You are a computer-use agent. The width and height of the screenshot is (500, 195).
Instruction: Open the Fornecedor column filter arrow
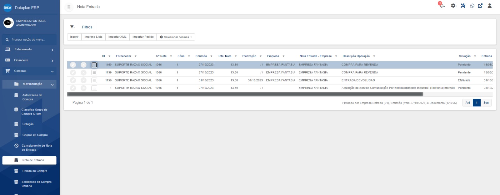tap(136, 56)
